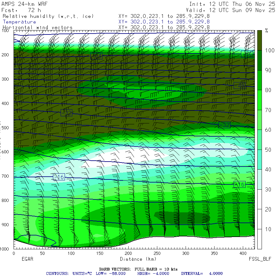Click the 'Valid: 12 UTC Sun 09 Nov 25' line
This screenshot has height=277, width=277.
[x=230, y=10]
